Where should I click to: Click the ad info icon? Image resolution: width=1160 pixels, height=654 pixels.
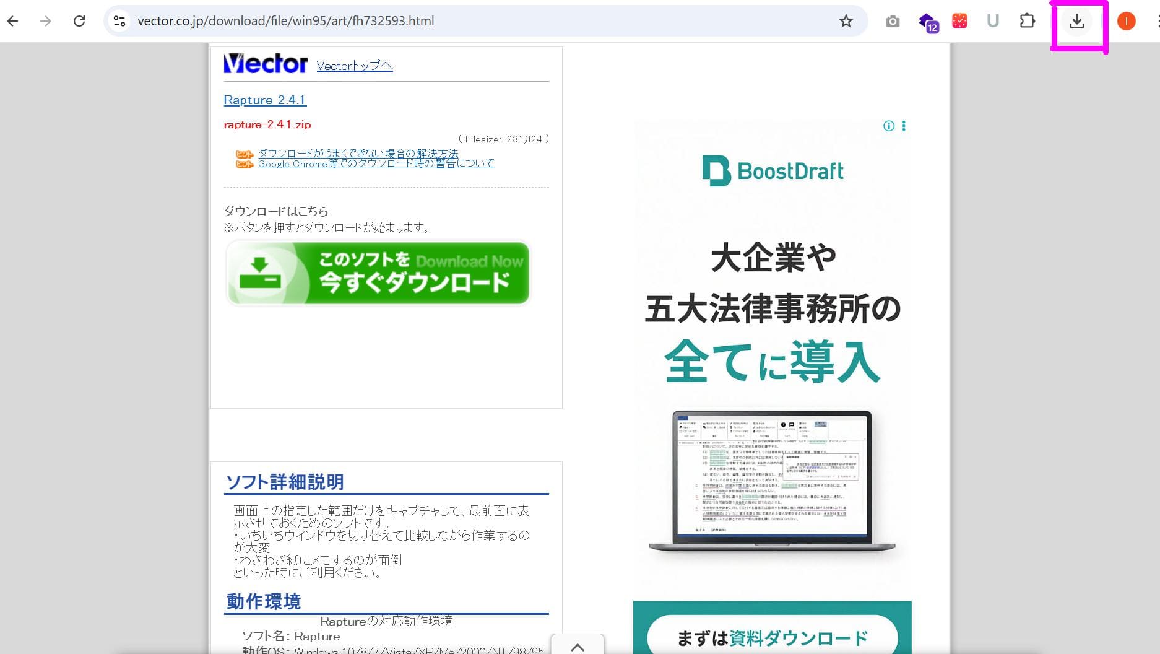(x=889, y=126)
